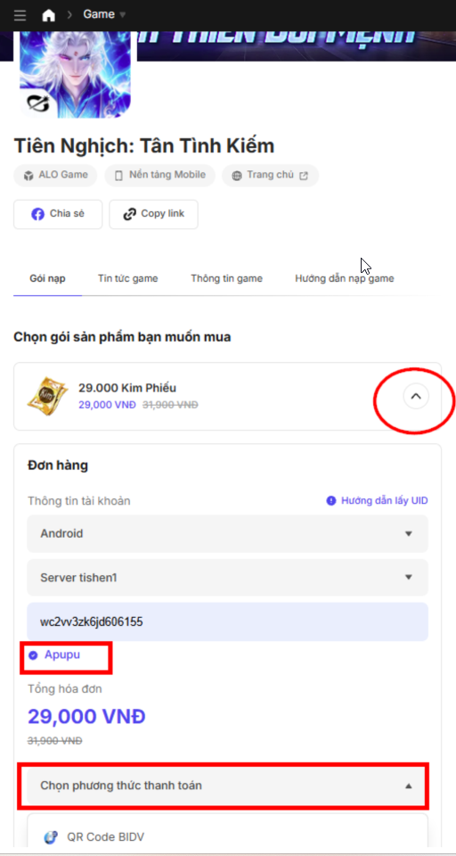This screenshot has height=856, width=456.
Task: Click the Nền tảng Mobile tag
Action: pyautogui.click(x=159, y=176)
